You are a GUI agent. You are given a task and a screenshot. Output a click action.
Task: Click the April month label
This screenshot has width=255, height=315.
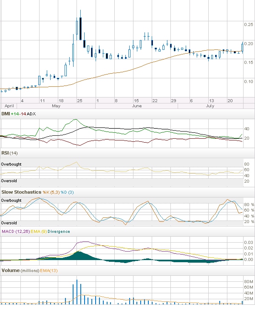[9, 106]
